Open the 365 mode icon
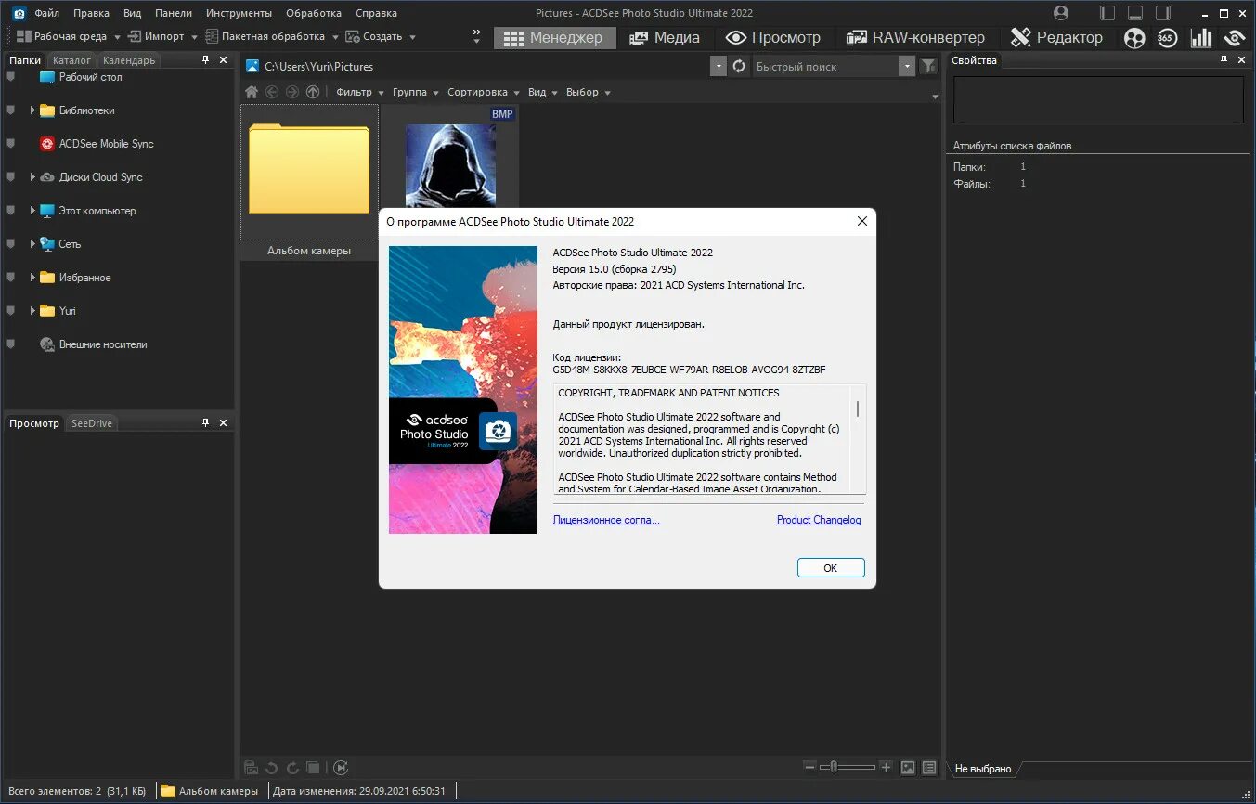 (x=1168, y=38)
